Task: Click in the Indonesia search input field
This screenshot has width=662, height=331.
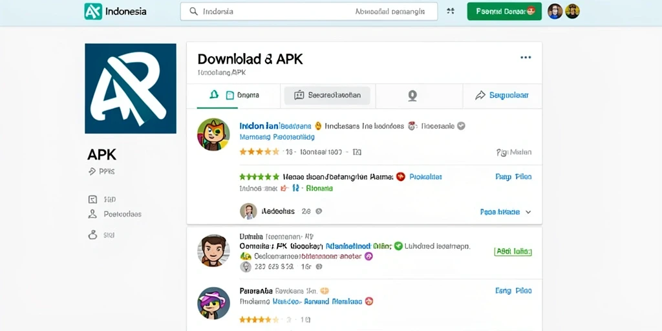Action: click(308, 12)
